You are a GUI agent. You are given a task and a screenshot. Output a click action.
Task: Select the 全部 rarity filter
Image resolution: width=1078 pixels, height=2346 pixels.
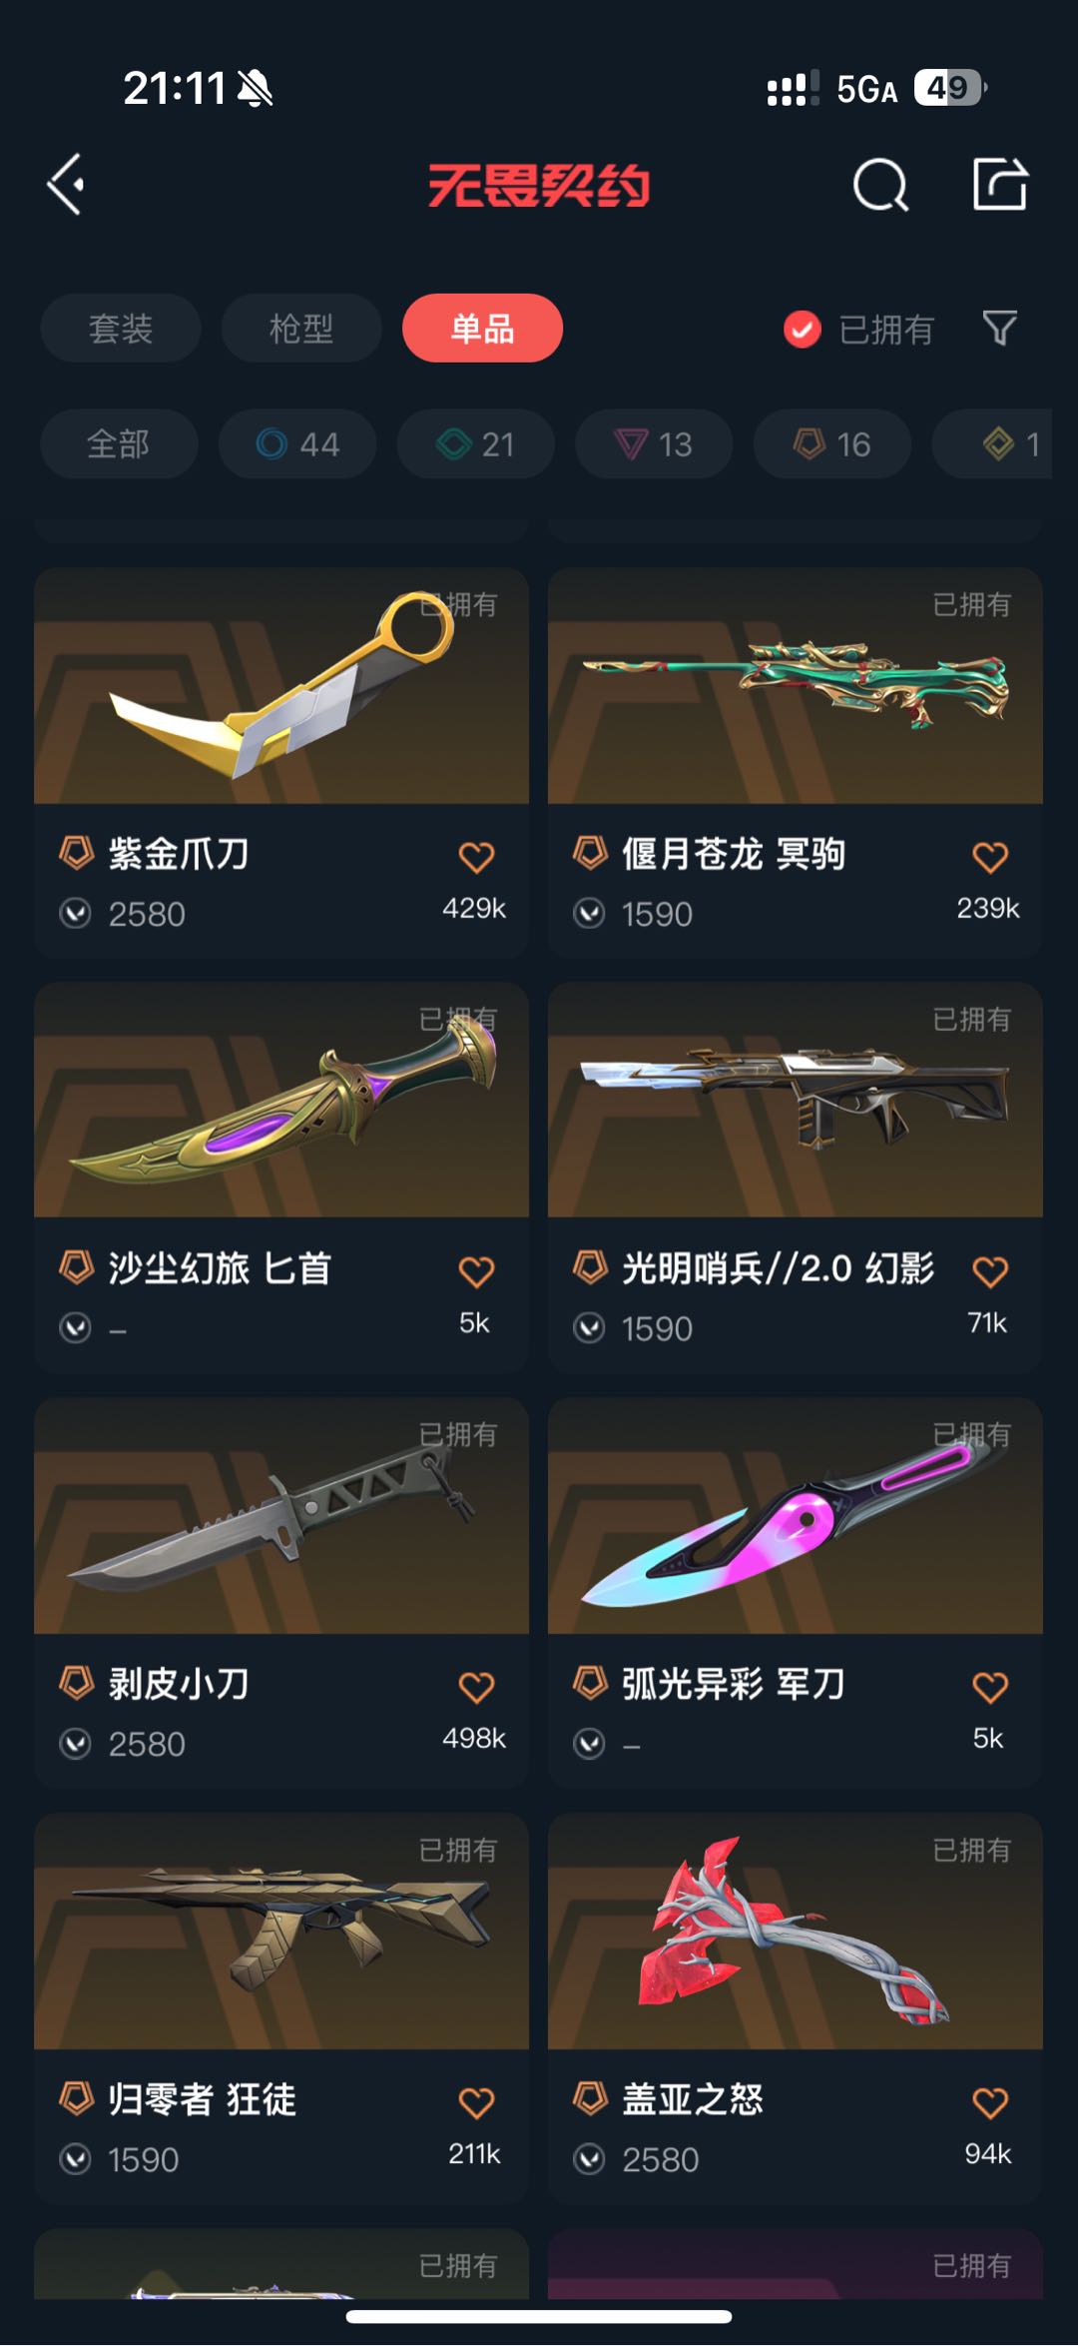119,443
